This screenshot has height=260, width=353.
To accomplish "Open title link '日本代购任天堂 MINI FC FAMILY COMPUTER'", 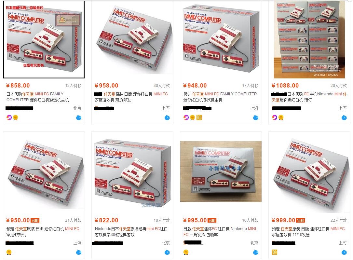I will 38,97.
